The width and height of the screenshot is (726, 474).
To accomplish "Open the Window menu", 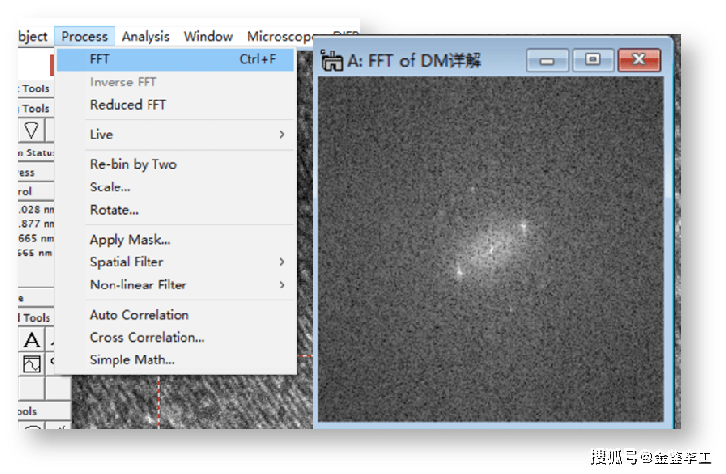I will tap(208, 36).
